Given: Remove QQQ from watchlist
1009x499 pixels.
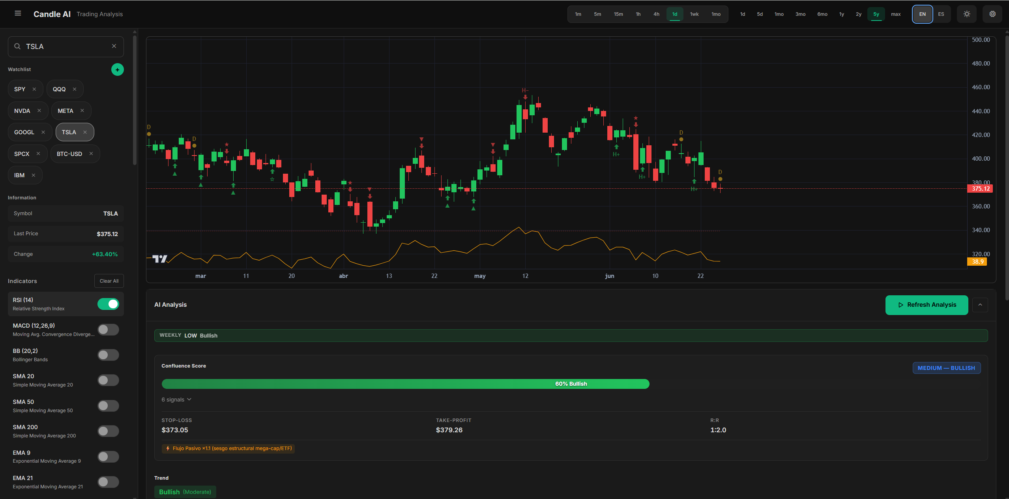Looking at the screenshot, I should [75, 89].
